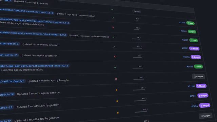
Task: Open dependabot scripts/bench/dot-prop-4.2.1 branch
Action: pyautogui.click(x=35, y=66)
